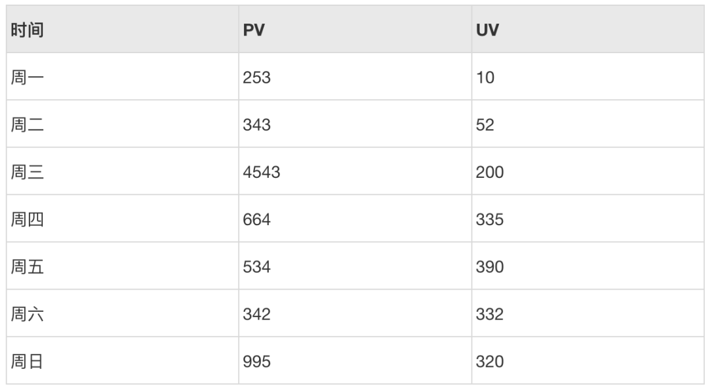Select the 周六 row label
Viewport: 710px width, 388px height.
27,314
